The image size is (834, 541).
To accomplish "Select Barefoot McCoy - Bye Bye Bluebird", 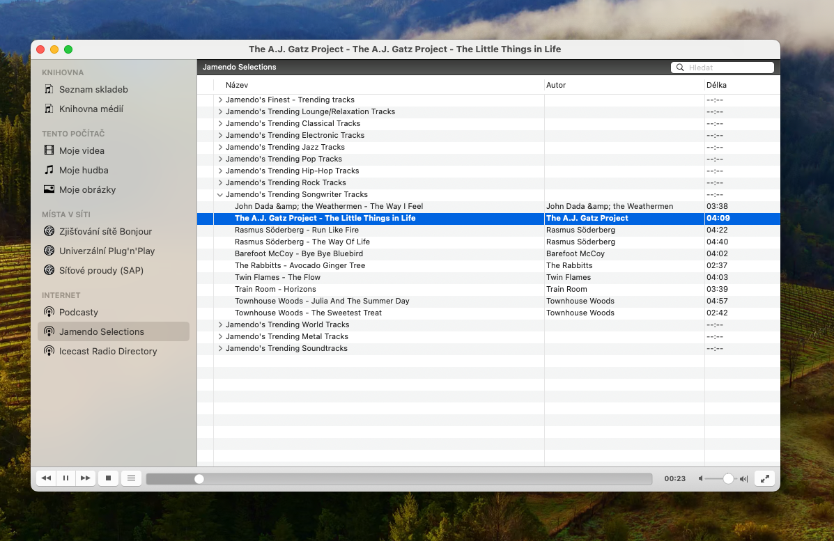I will pyautogui.click(x=299, y=253).
